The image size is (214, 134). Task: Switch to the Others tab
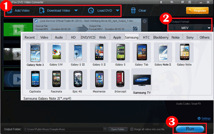205,37
